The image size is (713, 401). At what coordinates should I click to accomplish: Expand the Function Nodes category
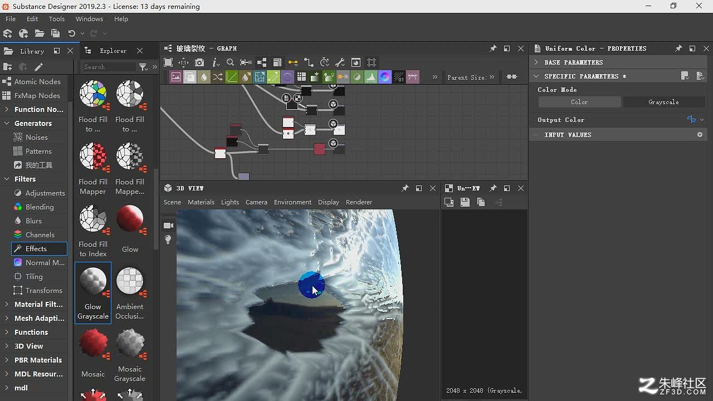[x=7, y=109]
